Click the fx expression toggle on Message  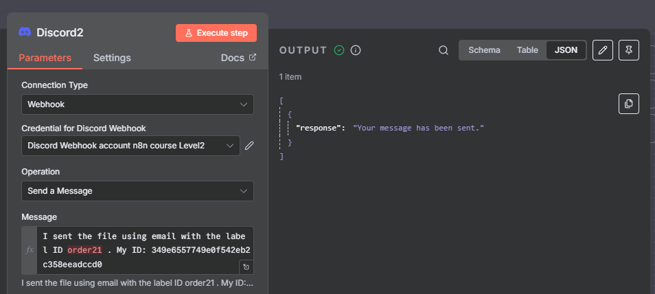pos(30,250)
